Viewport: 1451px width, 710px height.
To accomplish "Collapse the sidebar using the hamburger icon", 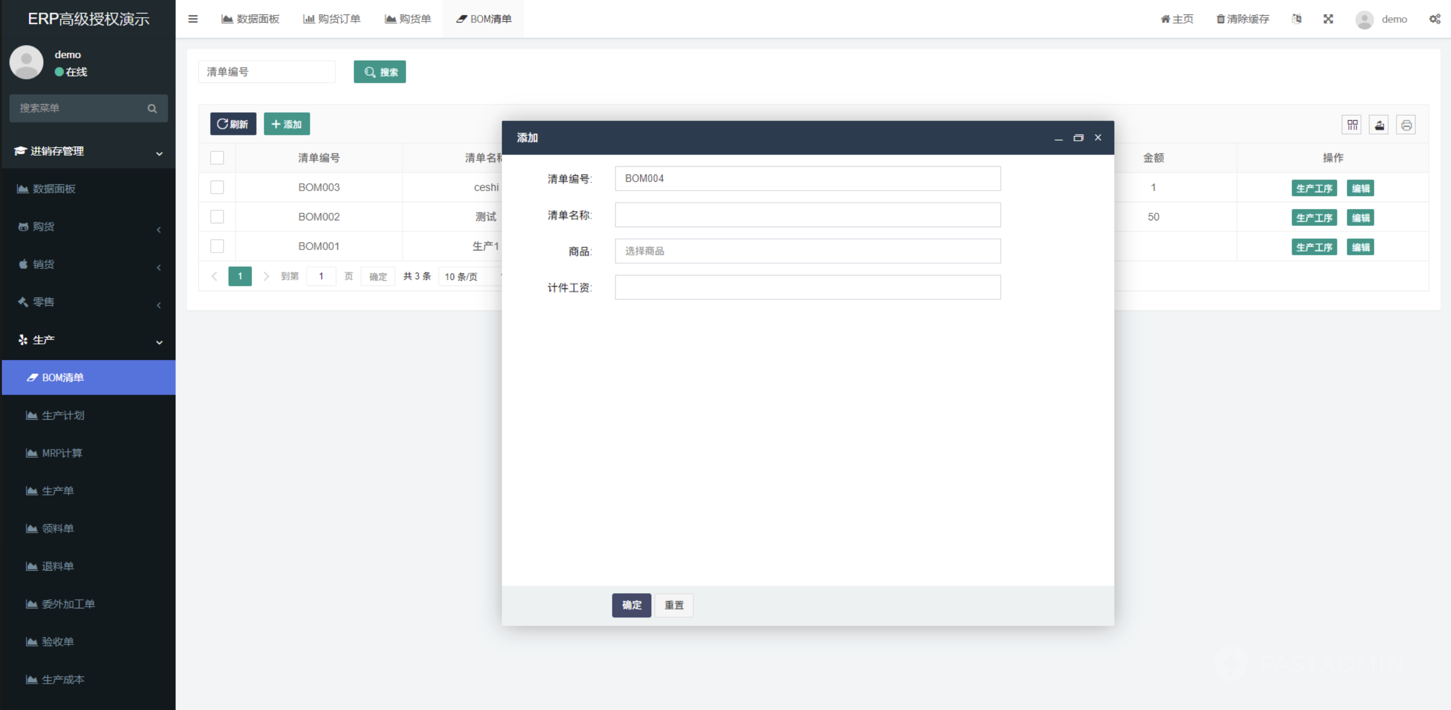I will [x=192, y=19].
